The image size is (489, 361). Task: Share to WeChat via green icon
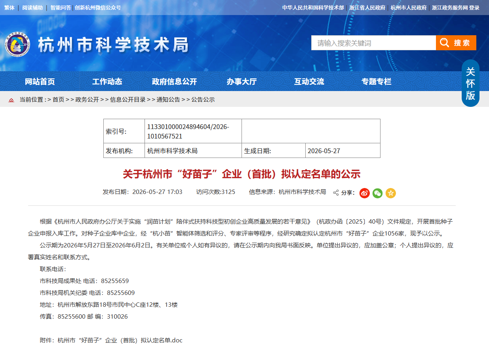(x=377, y=193)
